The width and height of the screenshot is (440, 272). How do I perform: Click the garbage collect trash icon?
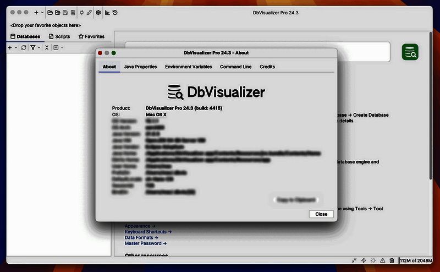[392, 260]
